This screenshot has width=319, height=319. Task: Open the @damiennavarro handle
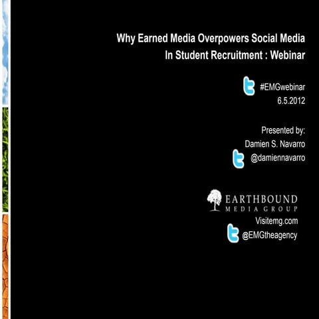pos(278,158)
